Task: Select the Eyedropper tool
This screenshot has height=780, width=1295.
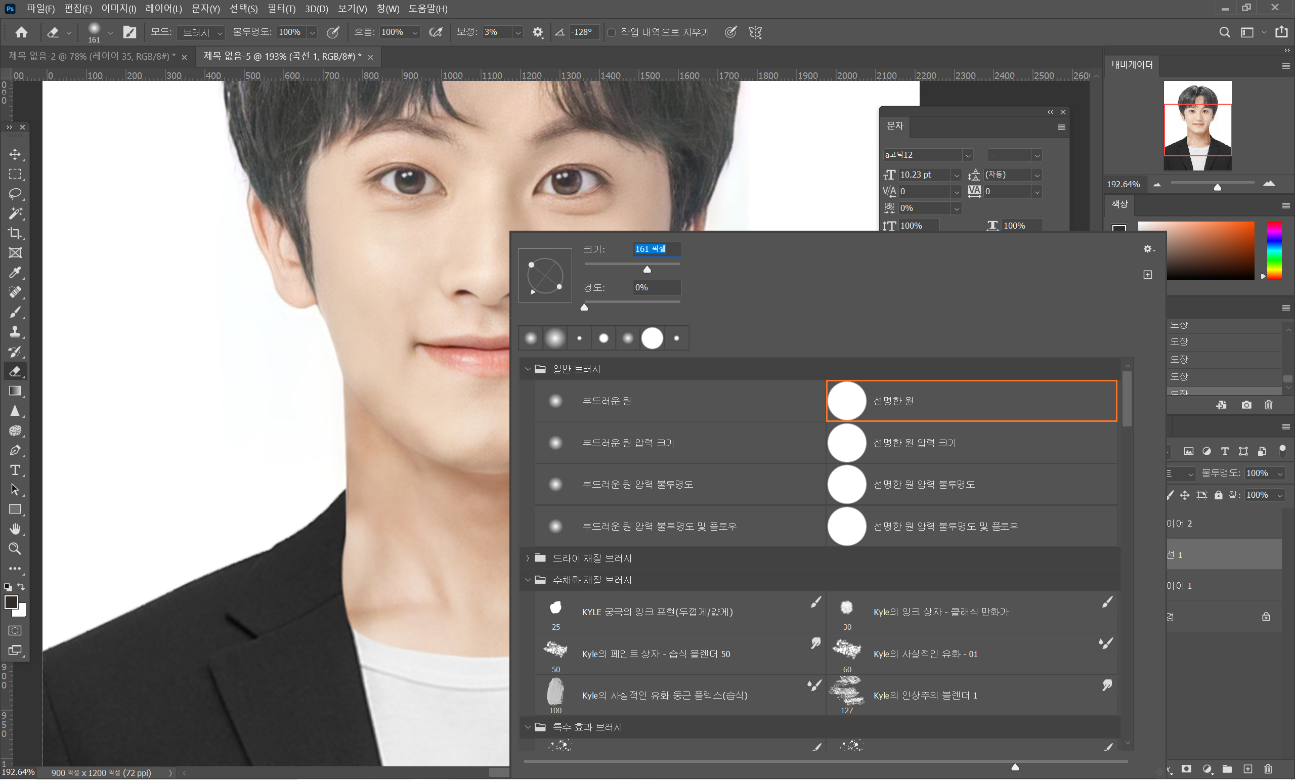Action: coord(15,273)
